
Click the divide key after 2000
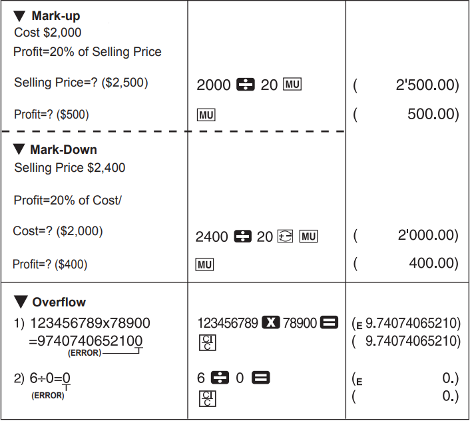pos(242,85)
